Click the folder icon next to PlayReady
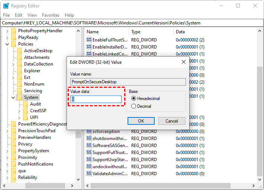 14,37
